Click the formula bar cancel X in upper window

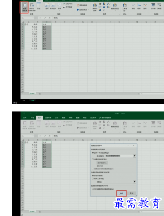(40, 18)
